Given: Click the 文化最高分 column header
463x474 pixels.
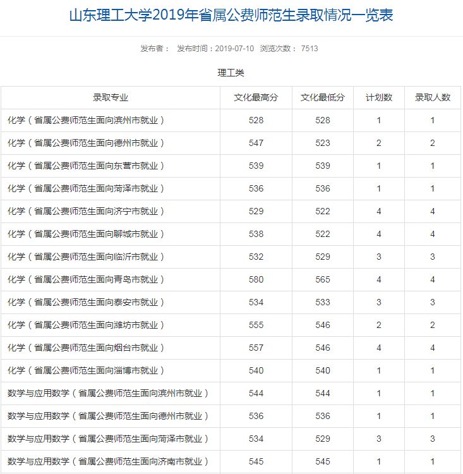Looking at the screenshot, I should point(256,97).
